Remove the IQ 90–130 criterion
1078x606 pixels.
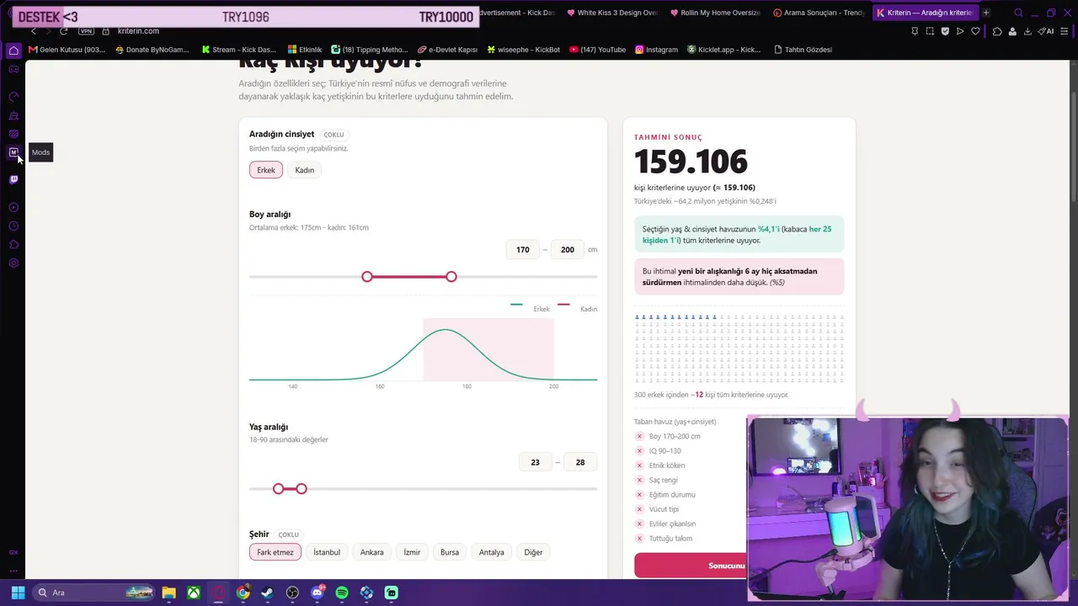[639, 451]
